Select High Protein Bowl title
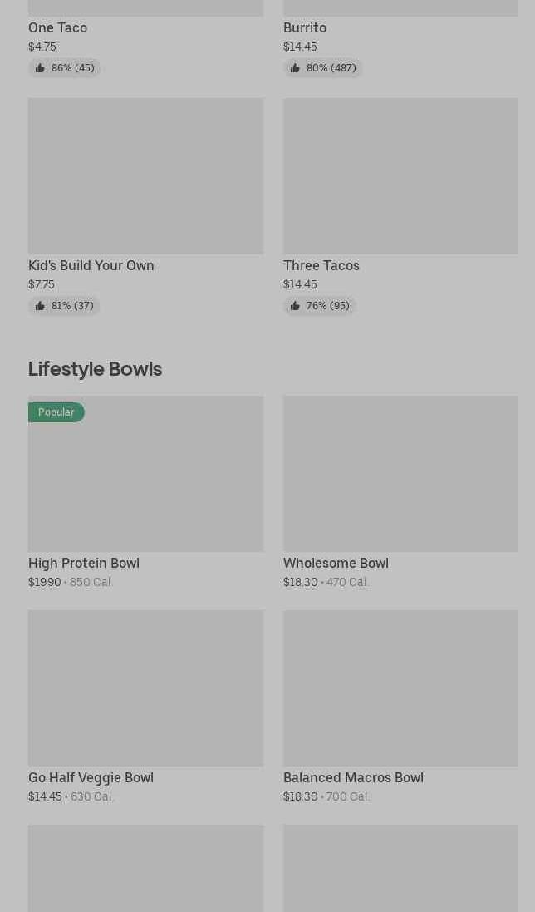The width and height of the screenshot is (535, 912). click(x=84, y=563)
